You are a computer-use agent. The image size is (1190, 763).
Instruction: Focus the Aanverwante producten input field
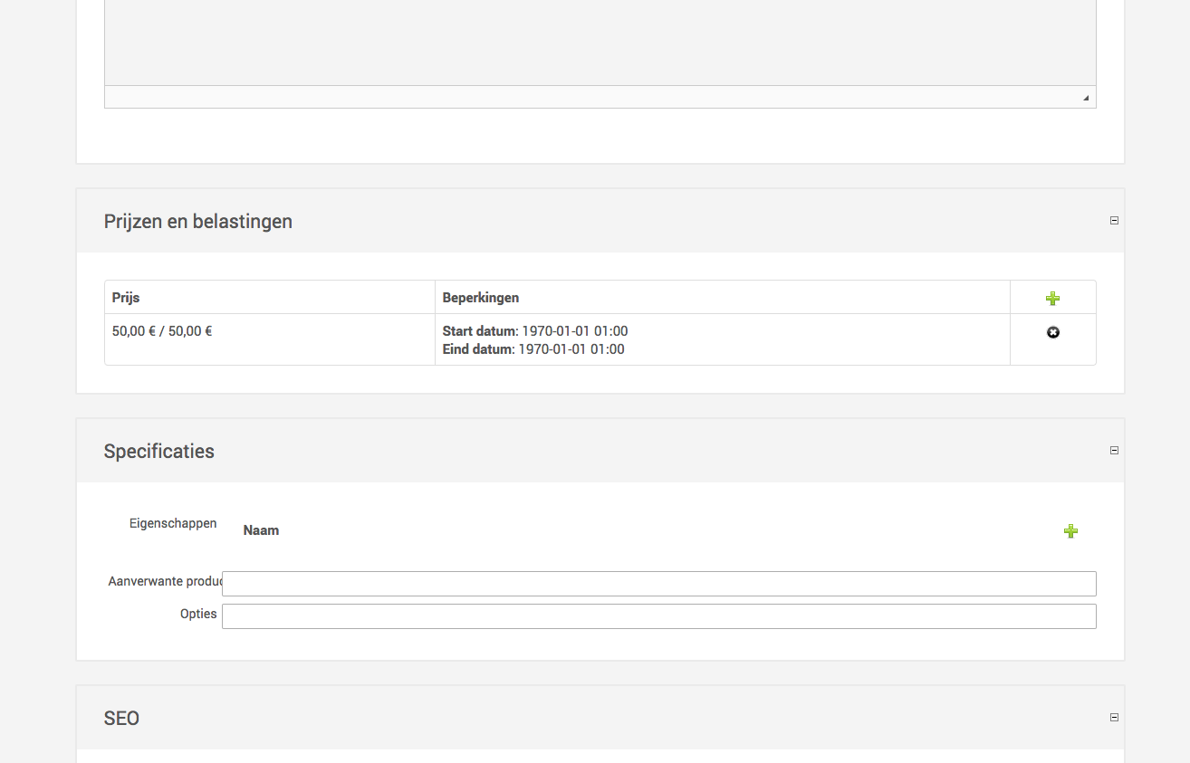coord(658,584)
